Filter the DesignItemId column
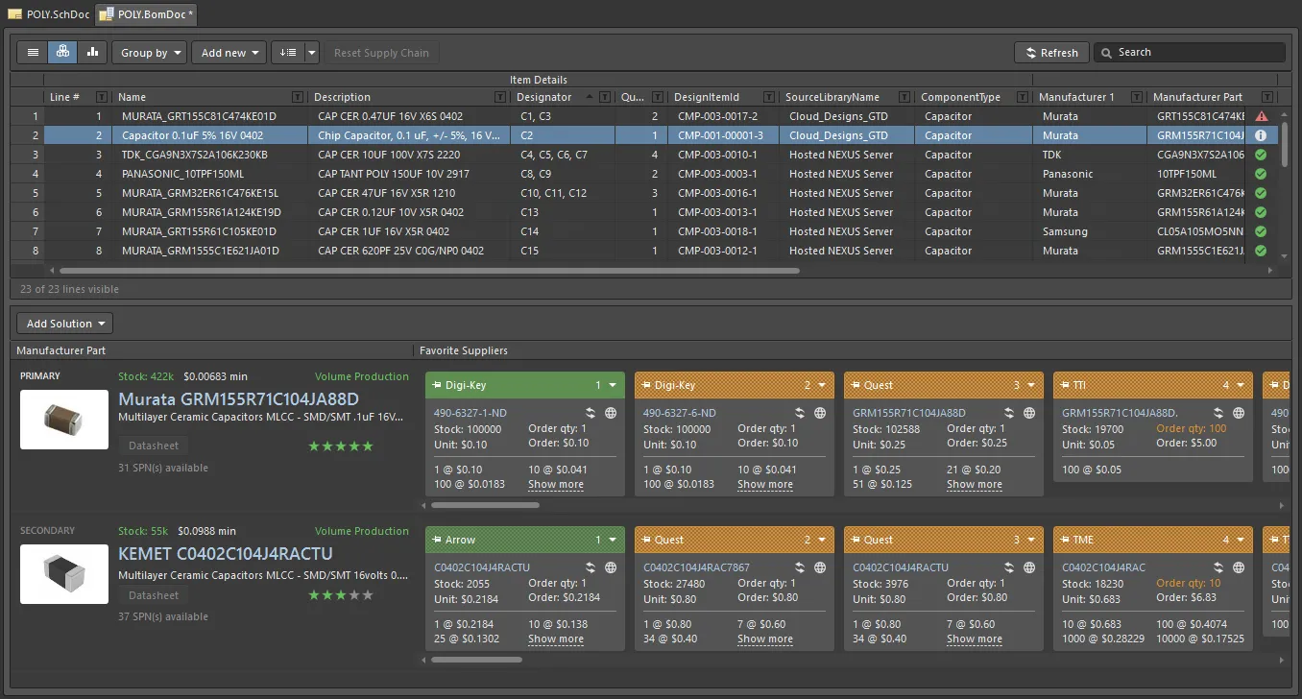Image resolution: width=1302 pixels, height=699 pixels. [x=768, y=97]
